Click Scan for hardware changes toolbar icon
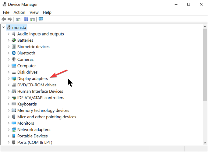This screenshot has width=208, height=152. coord(41,19)
